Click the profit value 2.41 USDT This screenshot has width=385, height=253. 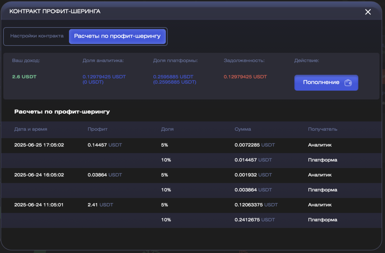tap(100, 205)
